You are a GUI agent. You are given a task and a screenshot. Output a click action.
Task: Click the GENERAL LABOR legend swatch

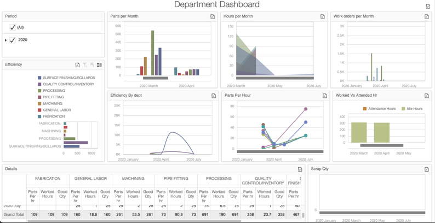tap(39, 110)
